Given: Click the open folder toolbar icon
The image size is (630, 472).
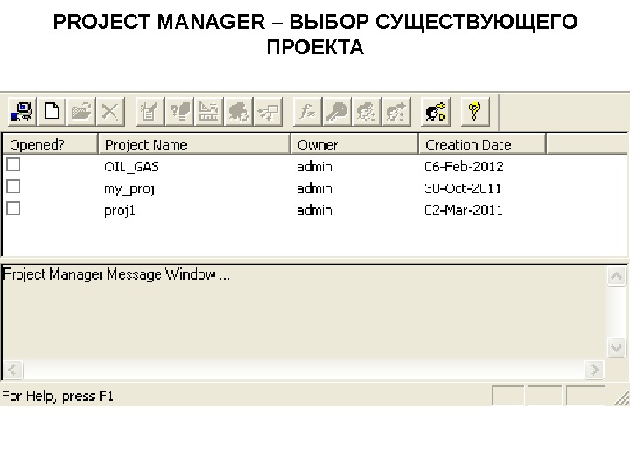Looking at the screenshot, I should 80,111.
